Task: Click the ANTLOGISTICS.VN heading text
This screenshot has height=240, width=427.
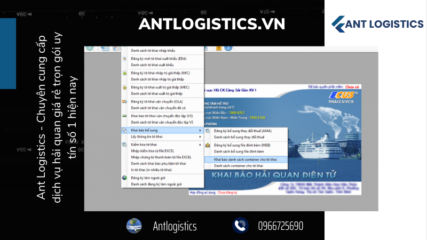Action: 212,24
